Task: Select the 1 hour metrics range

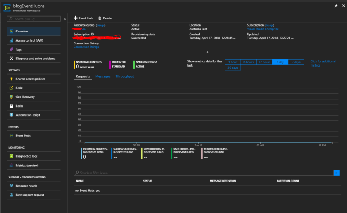Action: (x=232, y=62)
